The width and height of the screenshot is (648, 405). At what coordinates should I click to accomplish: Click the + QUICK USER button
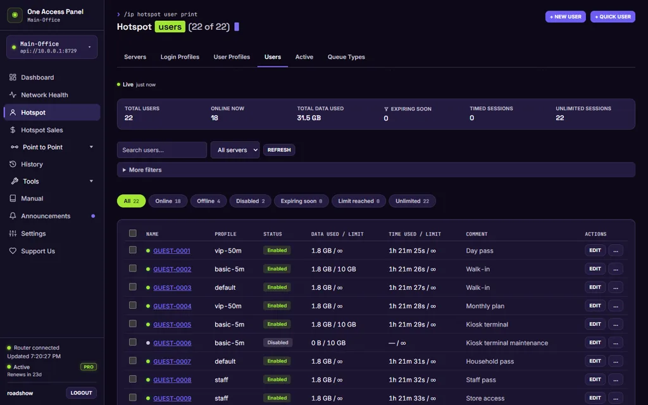click(613, 16)
